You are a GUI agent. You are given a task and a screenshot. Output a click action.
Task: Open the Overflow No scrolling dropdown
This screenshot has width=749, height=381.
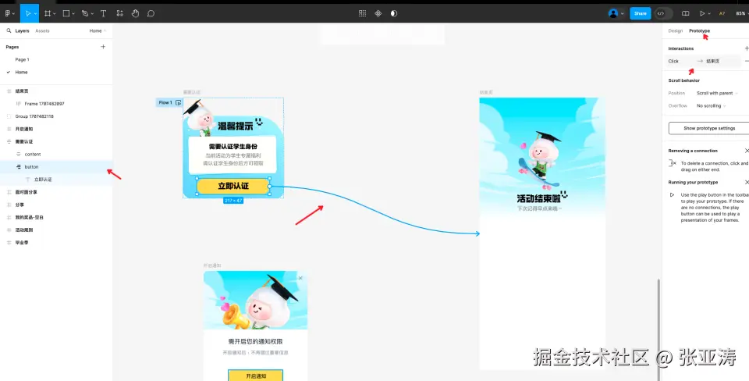point(712,105)
